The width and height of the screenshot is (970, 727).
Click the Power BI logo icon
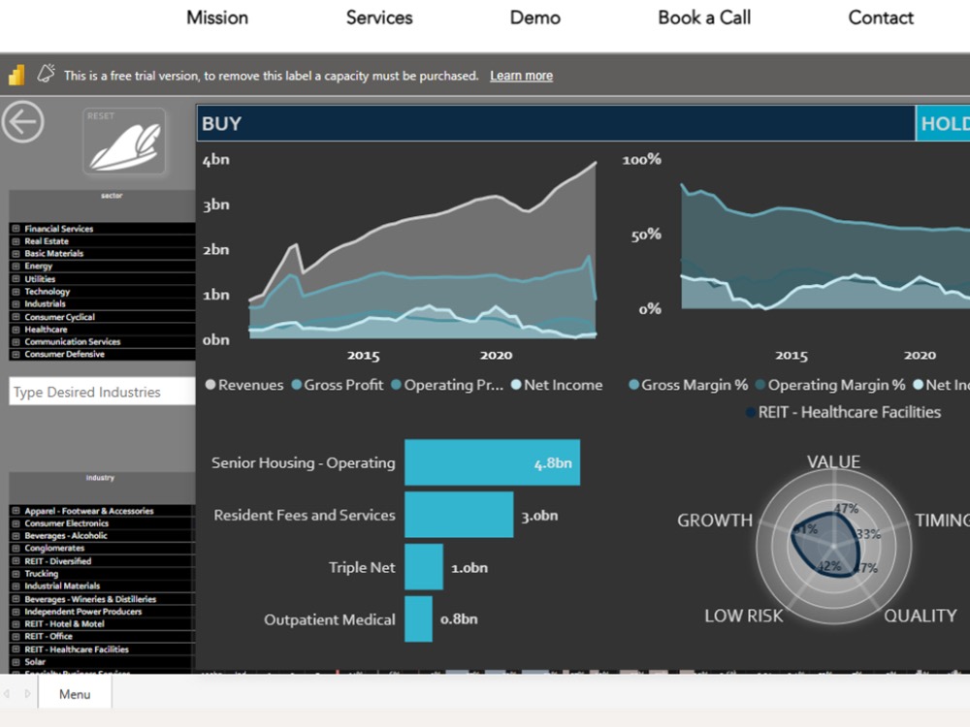16,76
